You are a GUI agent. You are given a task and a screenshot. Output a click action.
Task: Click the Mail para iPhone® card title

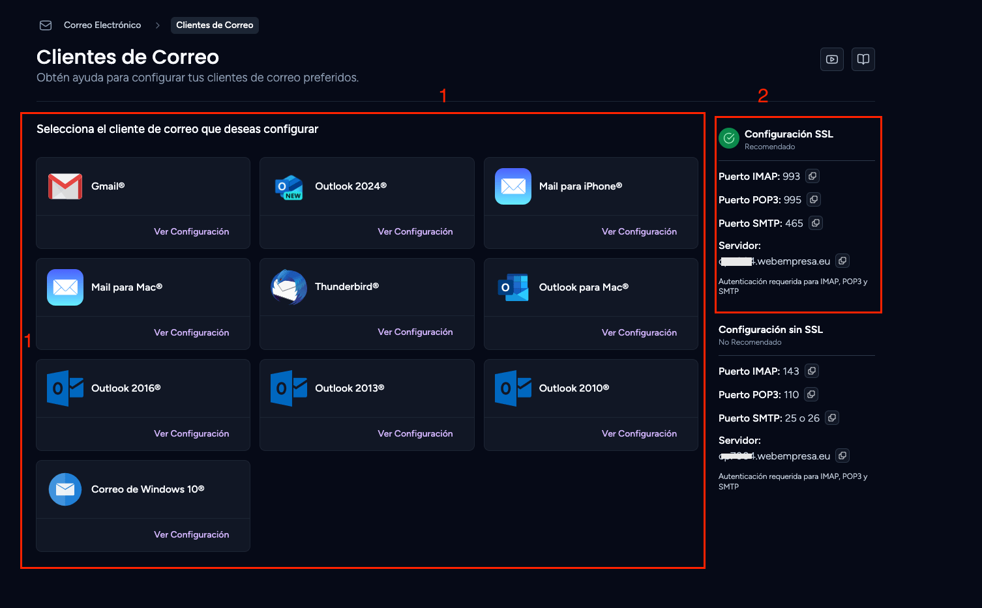pyautogui.click(x=580, y=186)
